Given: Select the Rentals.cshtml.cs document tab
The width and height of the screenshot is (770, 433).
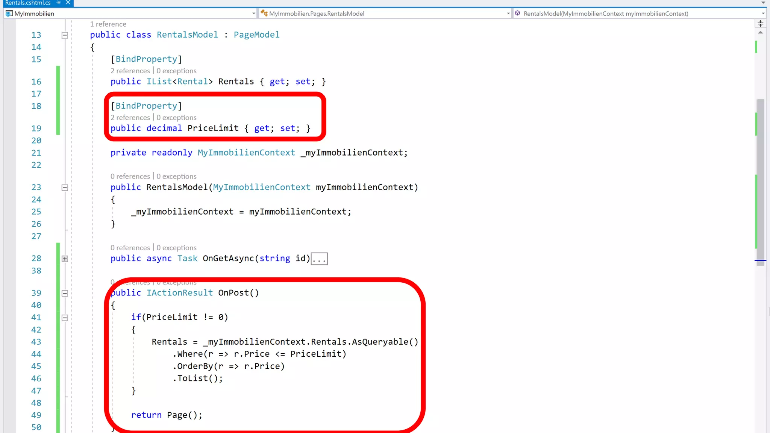Looking at the screenshot, I should [x=28, y=3].
